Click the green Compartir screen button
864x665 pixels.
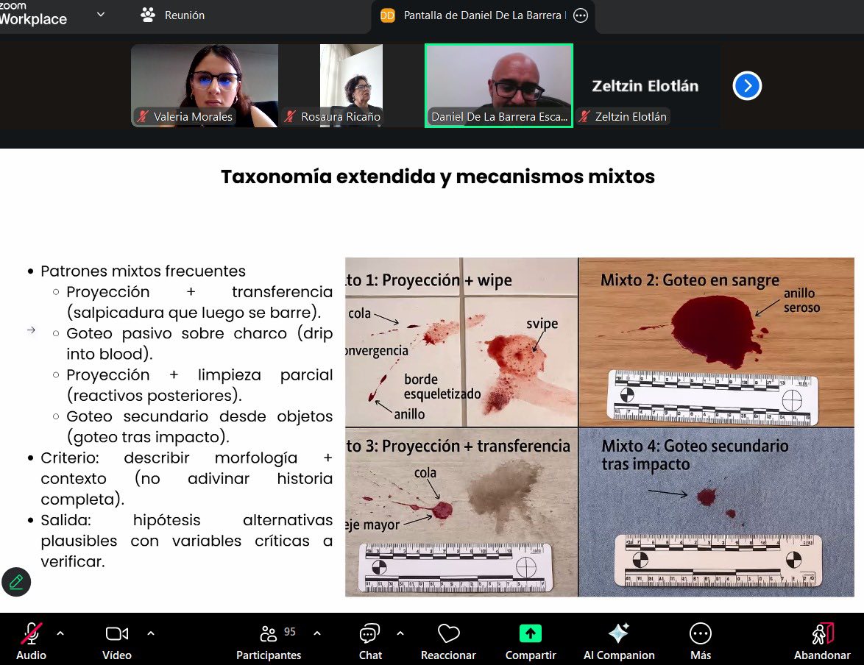click(530, 640)
